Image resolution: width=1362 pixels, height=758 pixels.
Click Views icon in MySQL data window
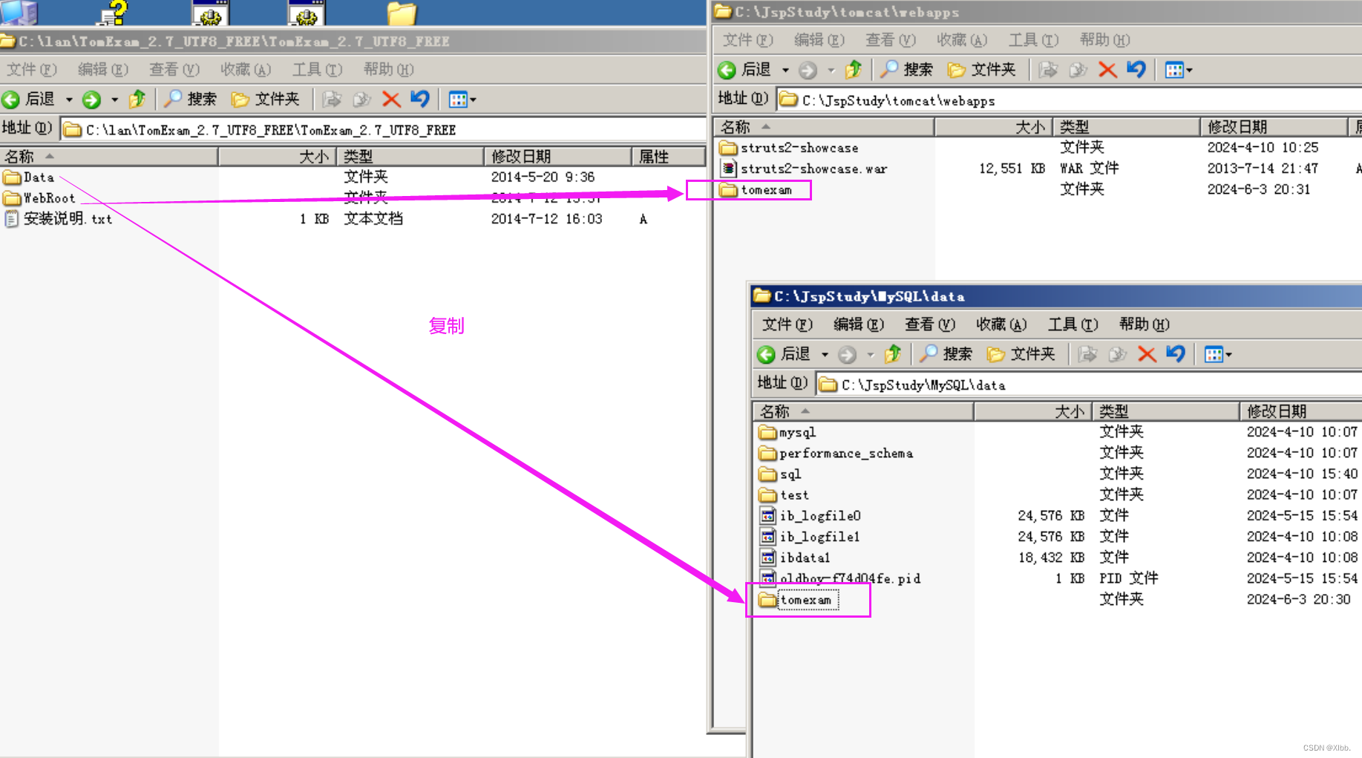1214,355
